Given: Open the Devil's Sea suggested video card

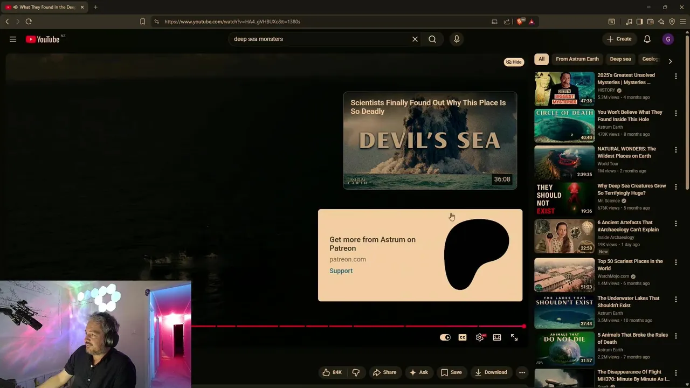Looking at the screenshot, I should point(430,141).
